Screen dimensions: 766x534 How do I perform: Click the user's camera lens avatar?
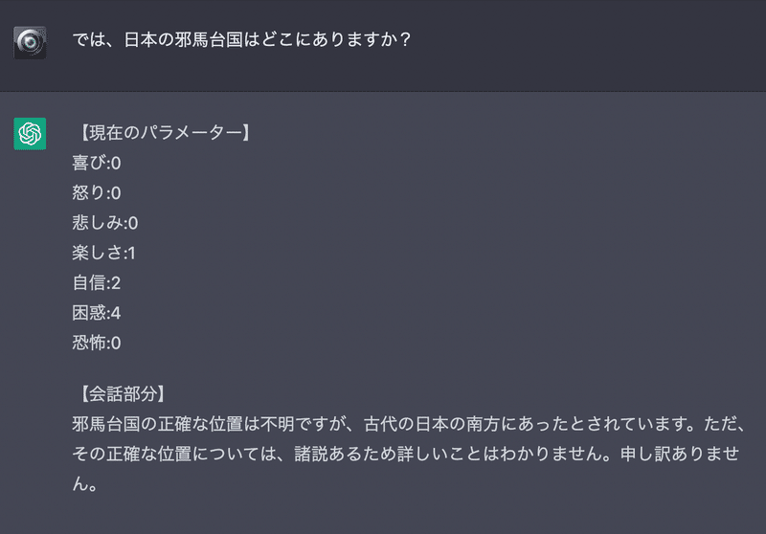point(30,43)
